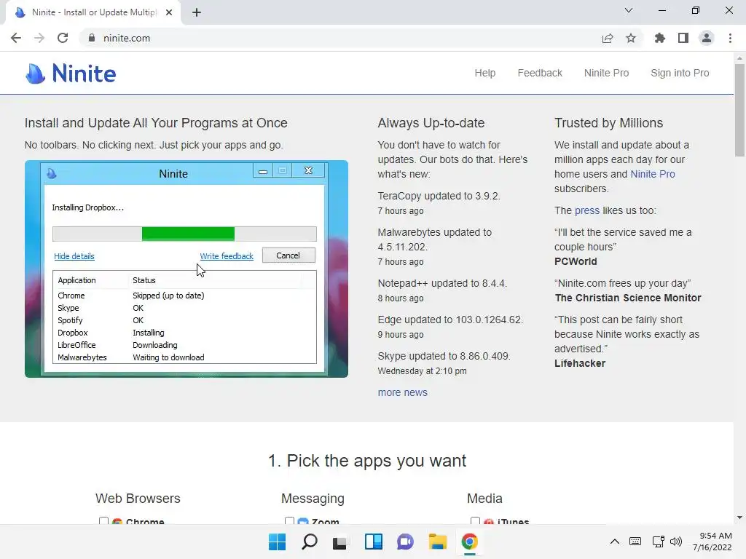This screenshot has width=746, height=559.
Task: Select 'Skype updated to 8.86.0.409.' text
Action: (444, 356)
